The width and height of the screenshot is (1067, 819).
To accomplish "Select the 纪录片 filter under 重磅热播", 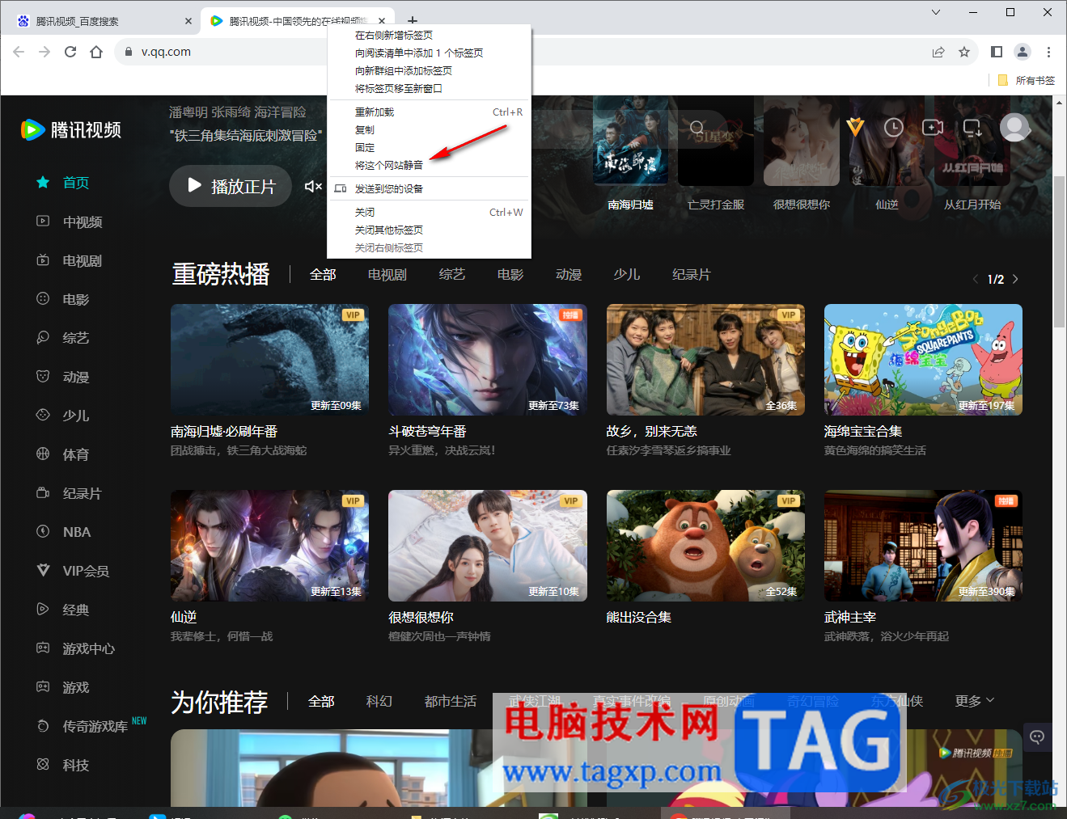I will [691, 275].
